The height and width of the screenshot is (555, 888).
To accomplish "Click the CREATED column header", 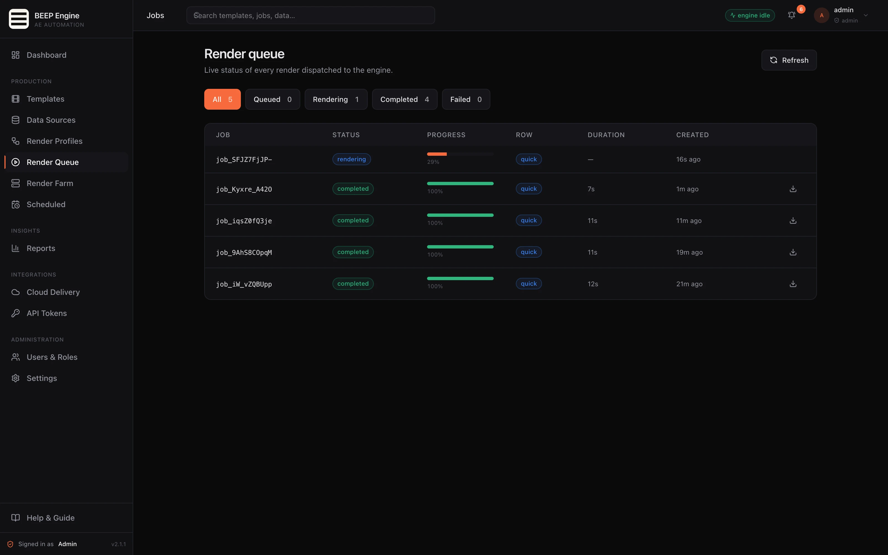I will [692, 135].
